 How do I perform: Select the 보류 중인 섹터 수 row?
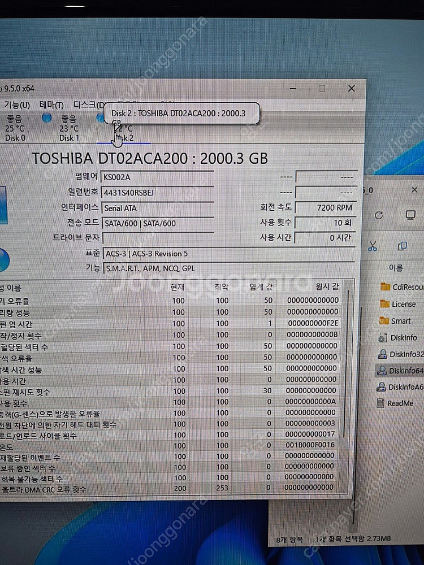pyautogui.click(x=170, y=467)
